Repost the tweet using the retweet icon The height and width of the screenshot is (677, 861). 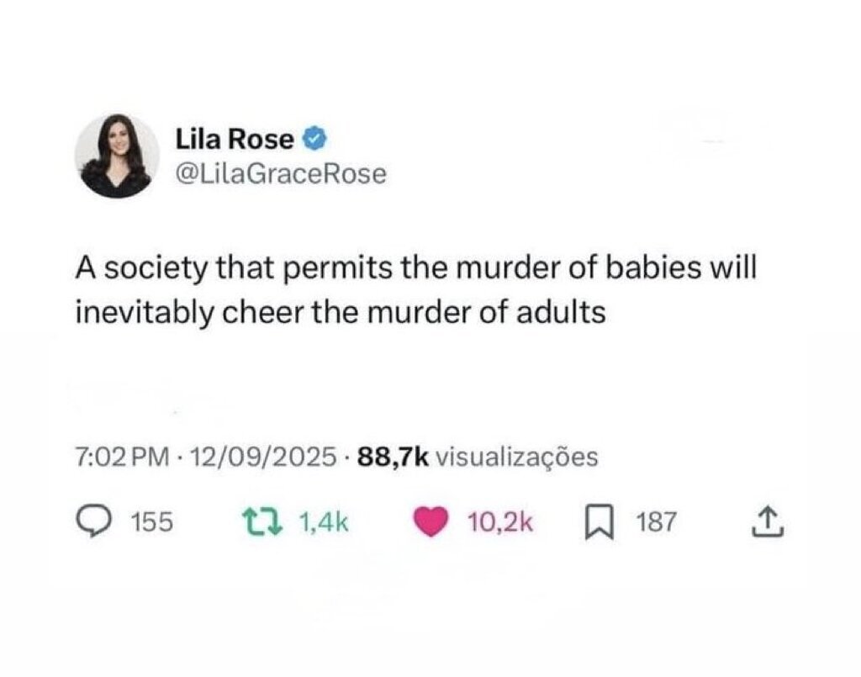pyautogui.click(x=262, y=521)
